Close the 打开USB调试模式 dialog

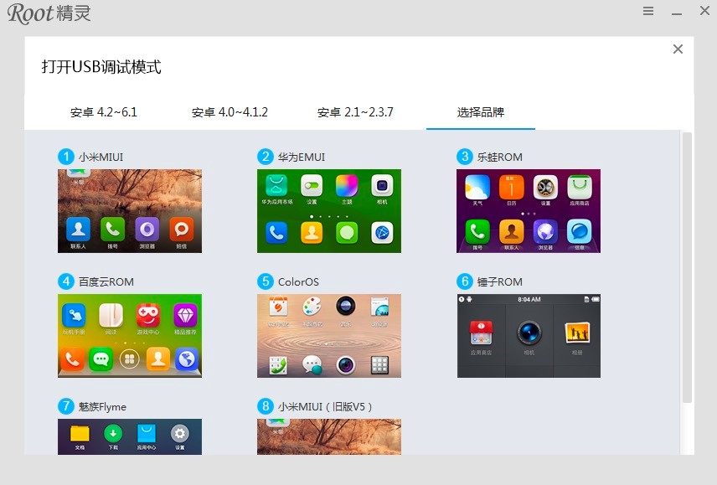(678, 49)
